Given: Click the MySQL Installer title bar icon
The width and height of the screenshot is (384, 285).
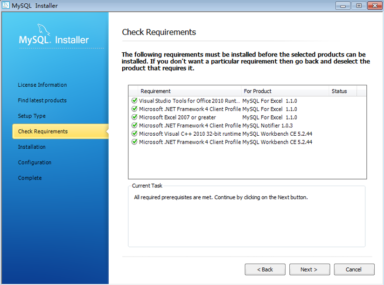Looking at the screenshot, I should (x=6, y=6).
